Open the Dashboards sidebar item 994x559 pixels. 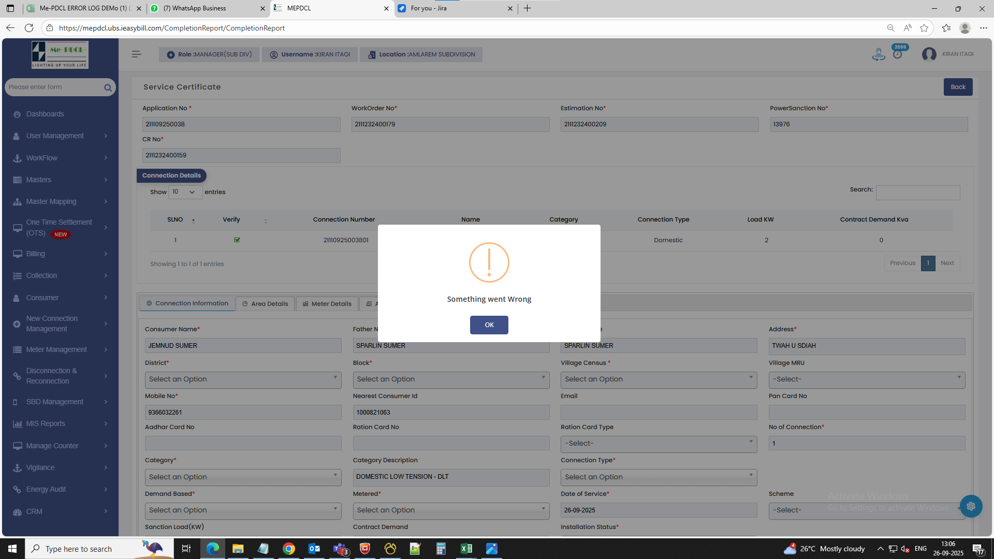point(45,114)
